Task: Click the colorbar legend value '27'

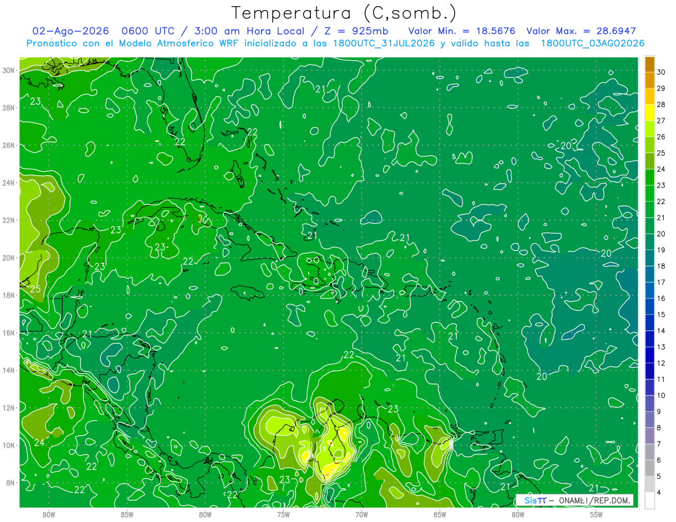Action: (661, 121)
